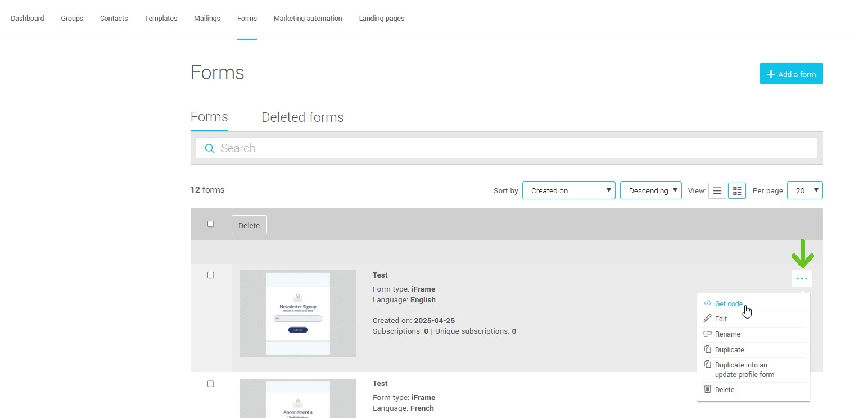Check the box for the French Test form
The height and width of the screenshot is (418, 859).
211,384
